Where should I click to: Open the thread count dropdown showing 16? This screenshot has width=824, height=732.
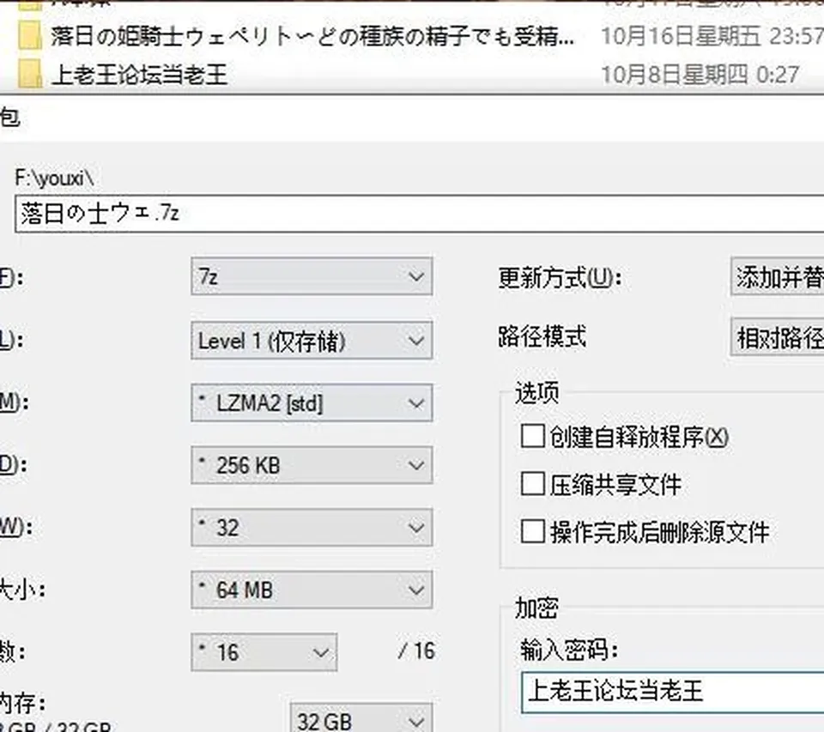coord(264,652)
